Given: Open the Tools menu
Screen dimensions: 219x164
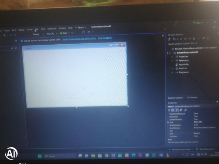Looking at the screenshot, I should (43, 29).
